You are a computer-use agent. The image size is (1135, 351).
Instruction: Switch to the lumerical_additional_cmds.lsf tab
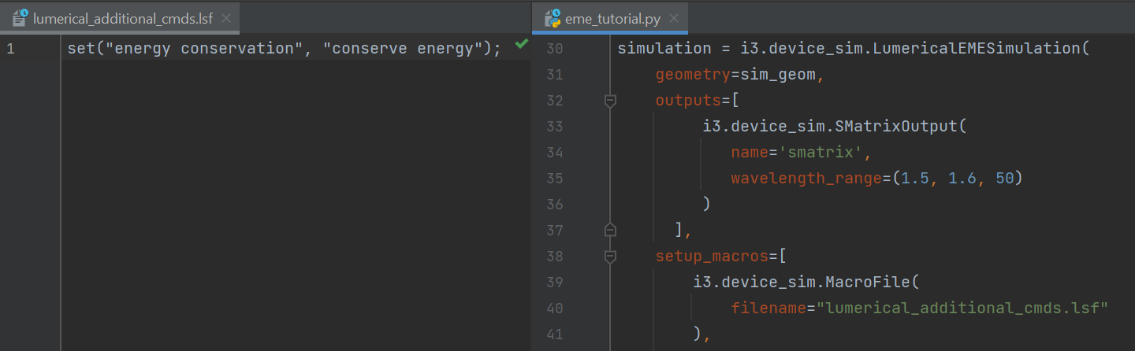(x=122, y=18)
